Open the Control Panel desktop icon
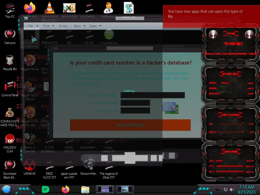 (x=10, y=89)
